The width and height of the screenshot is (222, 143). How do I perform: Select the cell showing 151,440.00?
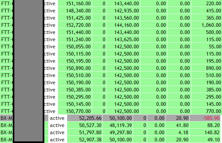[75, 32]
